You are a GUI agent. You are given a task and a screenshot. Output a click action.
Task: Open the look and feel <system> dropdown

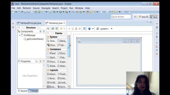point(112,29)
